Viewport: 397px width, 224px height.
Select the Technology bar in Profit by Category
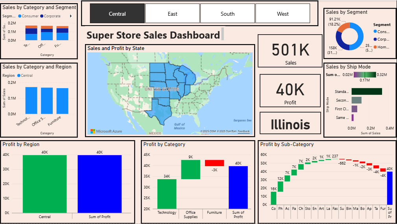click(167, 194)
